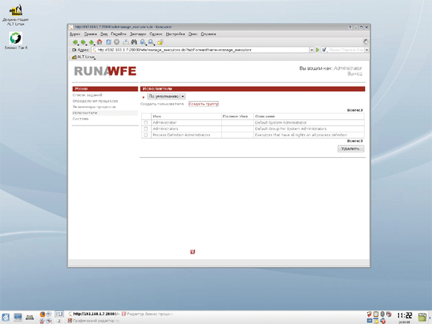Zoom out with the magnifier minus icon
This screenshot has width=432, height=324.
coord(151,42)
